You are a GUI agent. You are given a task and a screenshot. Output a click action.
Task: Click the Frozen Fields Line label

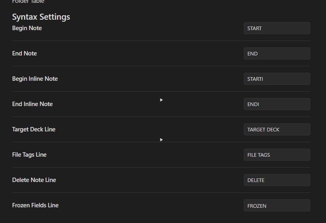35,205
